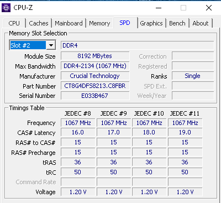Click the Timings Table group title
Viewport: 221px width, 203px height.
27,108
